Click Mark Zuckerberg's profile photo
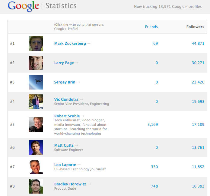The width and height of the screenshot is (210, 196). (x=36, y=44)
